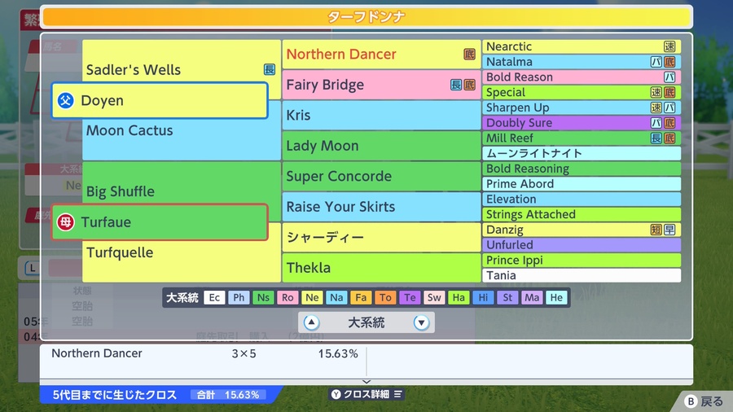
Task: Click the L shoulder button icon
Action: coord(33,268)
